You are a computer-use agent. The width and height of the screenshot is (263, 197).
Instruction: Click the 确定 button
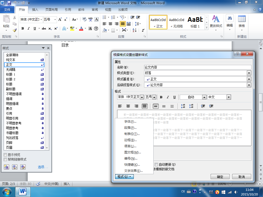[x=220, y=177]
